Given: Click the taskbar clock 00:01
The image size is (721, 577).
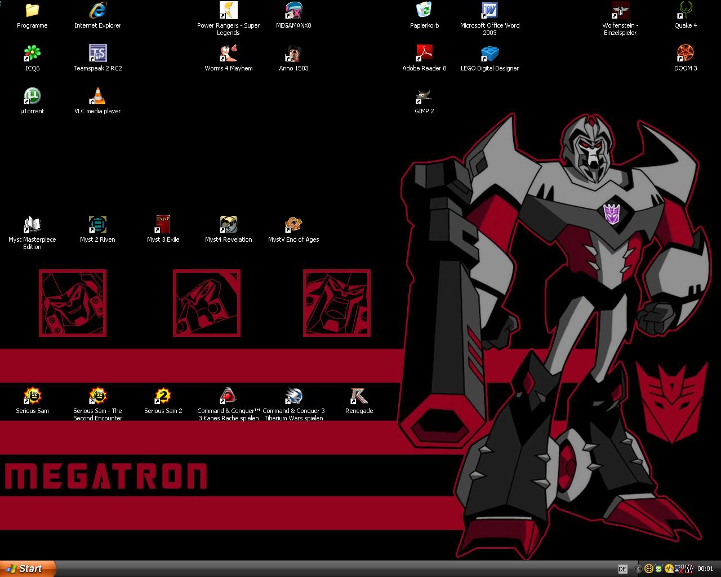Looking at the screenshot, I should [705, 569].
